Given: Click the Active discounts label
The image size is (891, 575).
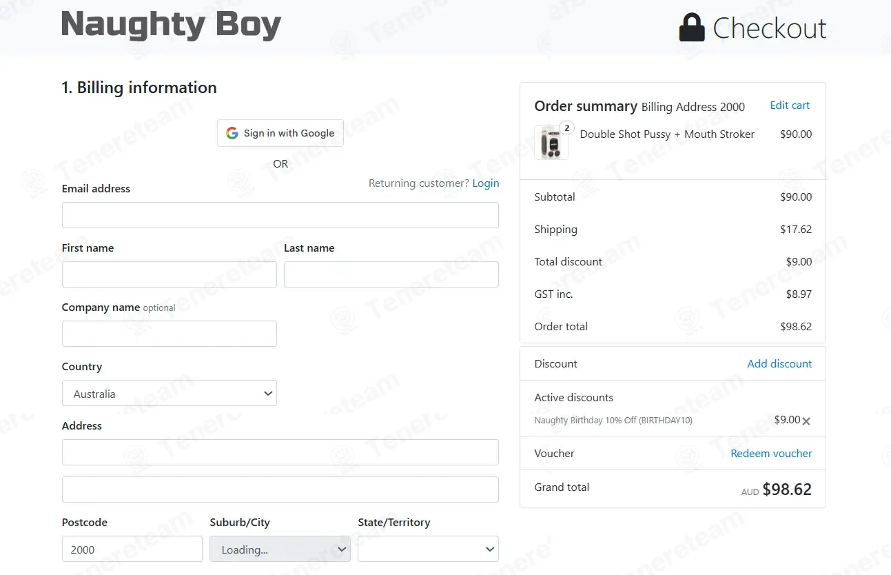Looking at the screenshot, I should [573, 398].
